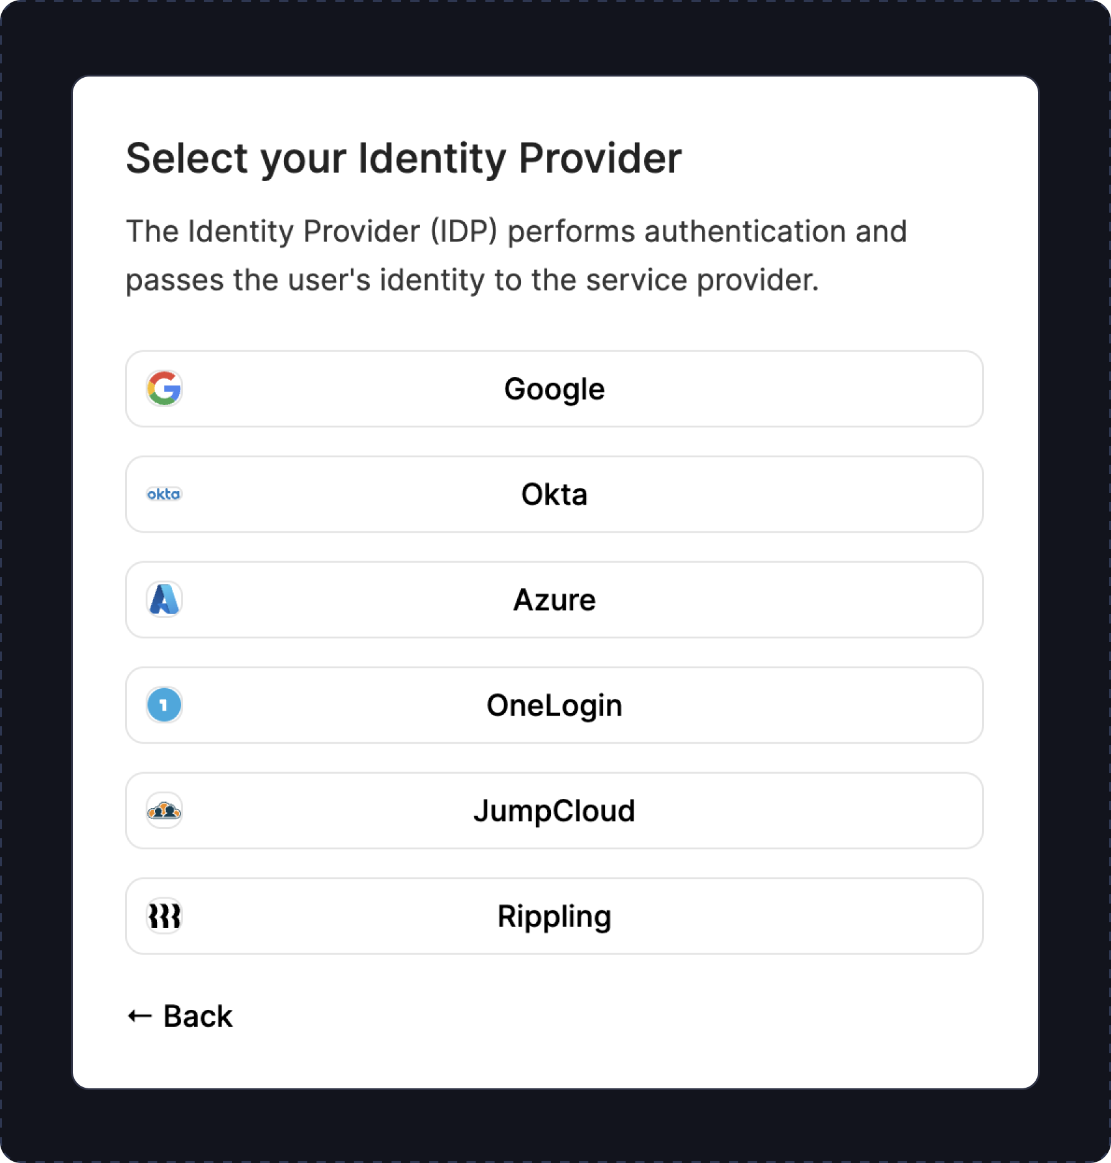Click the 'passes the user's identity' text line

click(472, 280)
